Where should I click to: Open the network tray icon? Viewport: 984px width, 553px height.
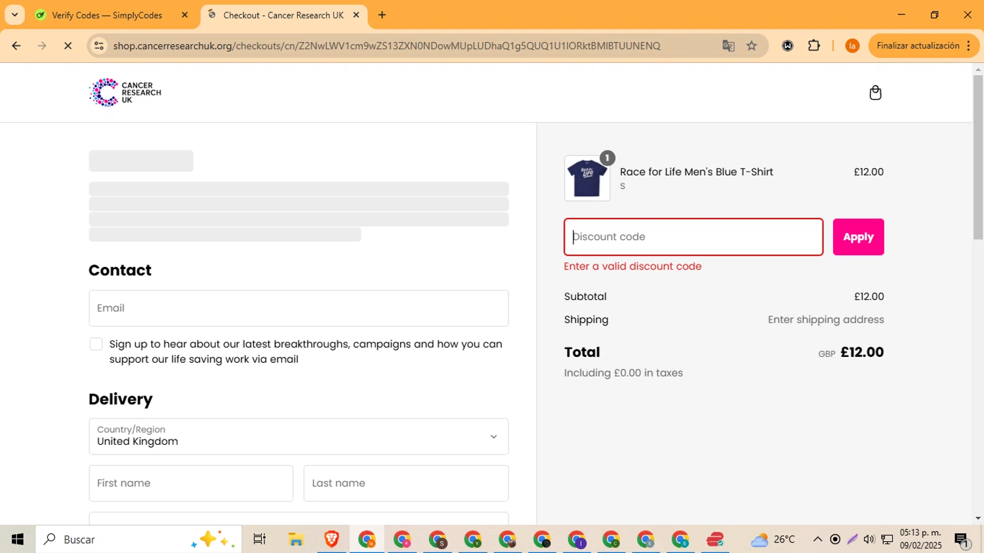point(887,539)
